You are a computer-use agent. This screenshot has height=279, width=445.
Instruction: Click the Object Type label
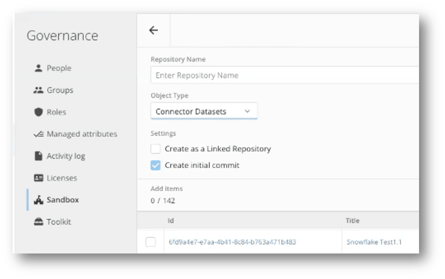pos(169,95)
